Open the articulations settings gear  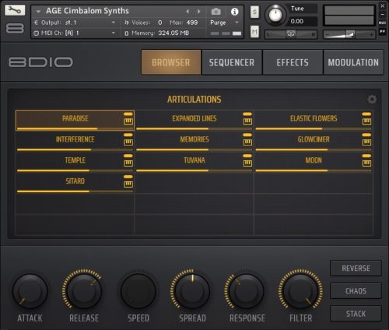click(372, 99)
